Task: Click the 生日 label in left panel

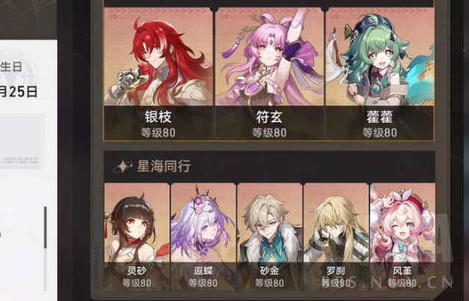Action: 11,66
